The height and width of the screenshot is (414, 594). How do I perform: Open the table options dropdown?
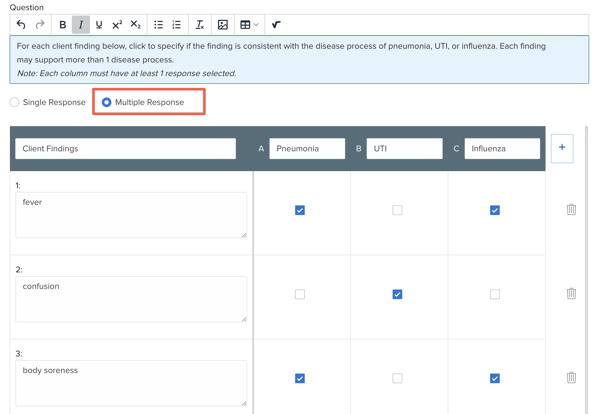pos(256,24)
